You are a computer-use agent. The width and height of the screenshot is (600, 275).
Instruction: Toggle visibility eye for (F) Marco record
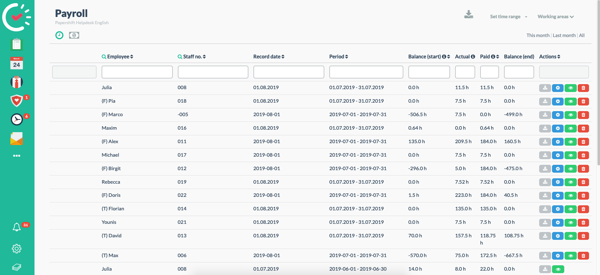click(571, 115)
